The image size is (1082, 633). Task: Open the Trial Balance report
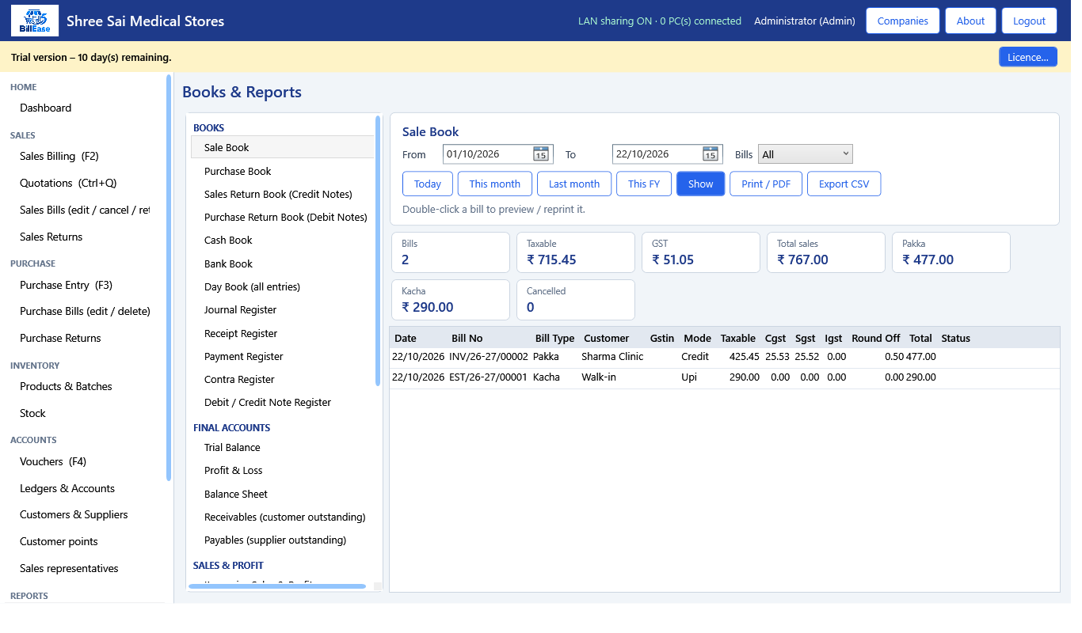(232, 447)
